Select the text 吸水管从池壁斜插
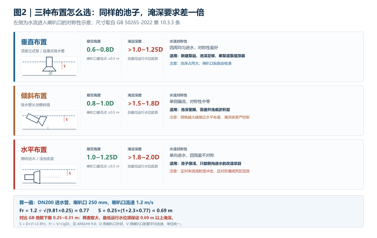The width and height of the screenshot is (377, 238). tap(36, 105)
